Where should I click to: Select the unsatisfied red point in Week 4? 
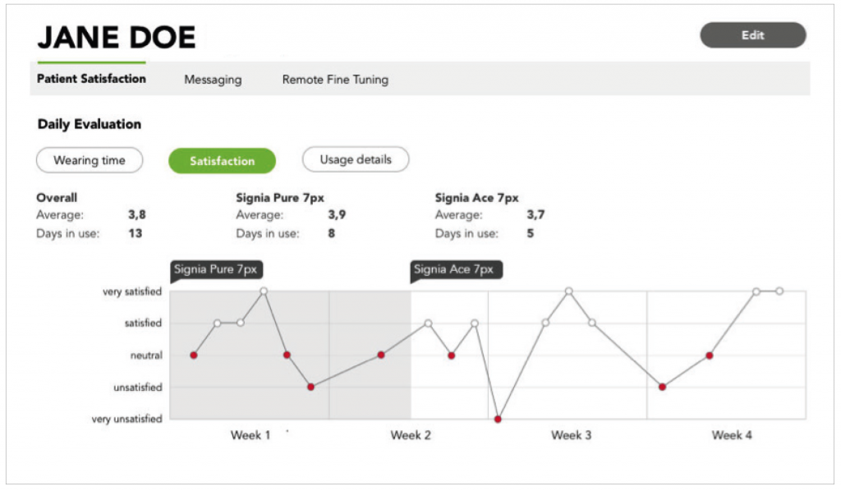coord(663,387)
